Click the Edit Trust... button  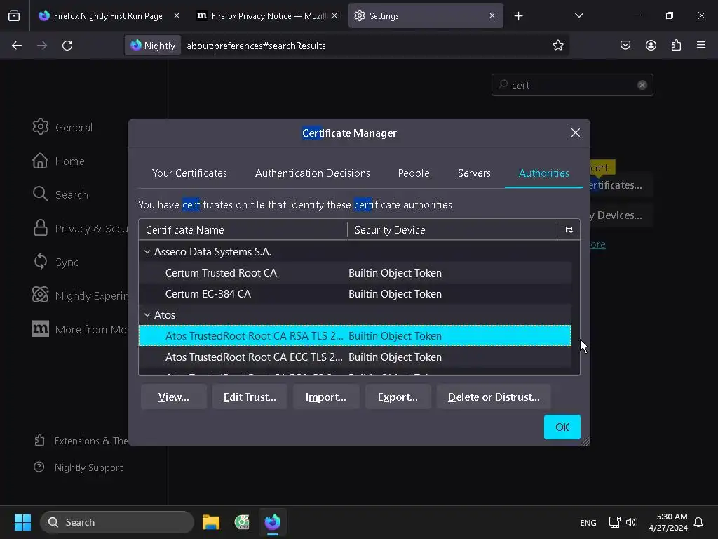click(250, 397)
